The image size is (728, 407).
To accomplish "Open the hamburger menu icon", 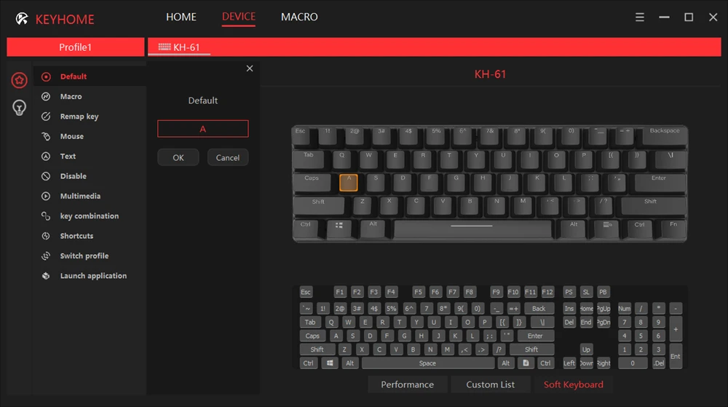I will click(640, 17).
